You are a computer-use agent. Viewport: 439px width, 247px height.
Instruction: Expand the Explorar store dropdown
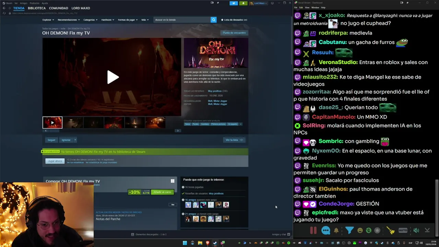[48, 20]
